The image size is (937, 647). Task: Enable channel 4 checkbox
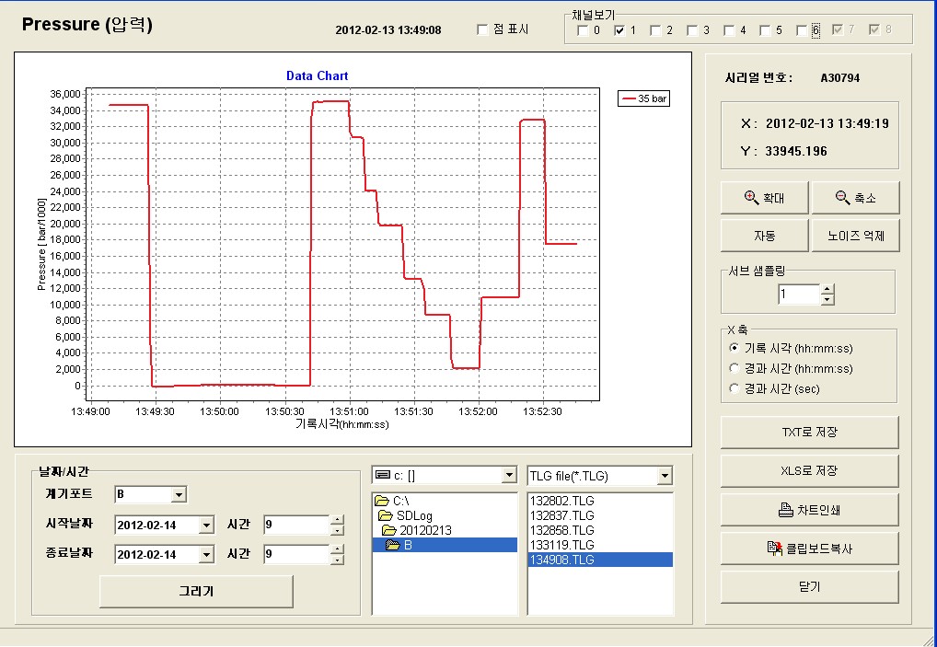729,30
